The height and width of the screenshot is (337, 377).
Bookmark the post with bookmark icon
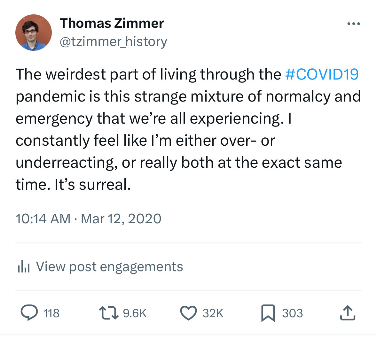click(x=268, y=313)
